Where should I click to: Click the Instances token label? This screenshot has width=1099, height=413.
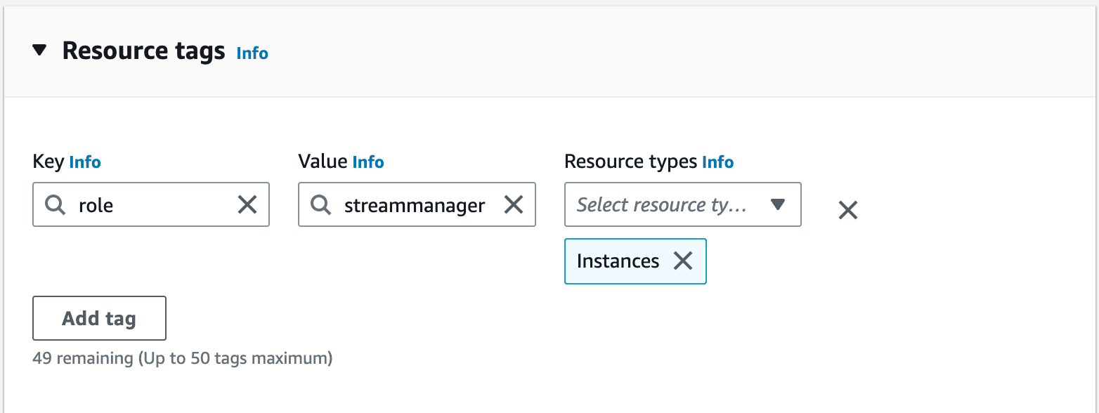618,261
